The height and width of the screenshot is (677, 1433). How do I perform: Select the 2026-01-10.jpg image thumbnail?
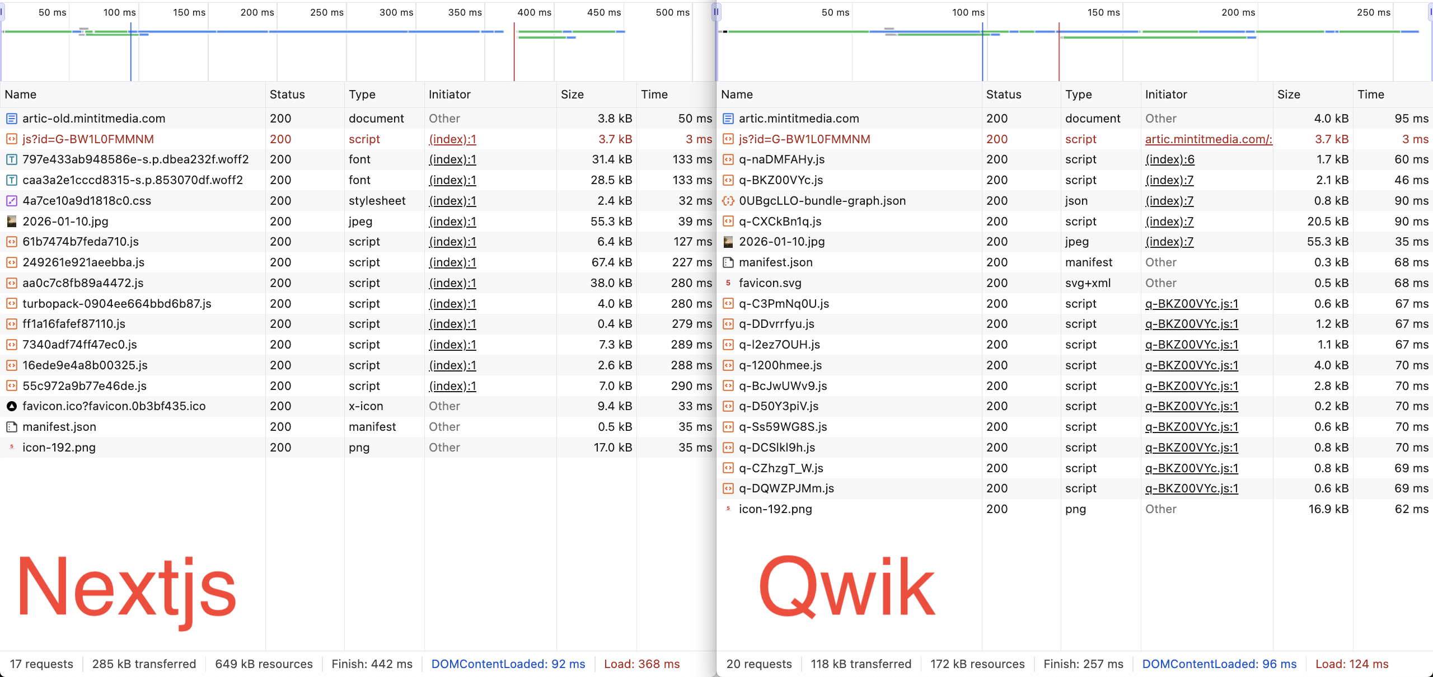(x=11, y=222)
